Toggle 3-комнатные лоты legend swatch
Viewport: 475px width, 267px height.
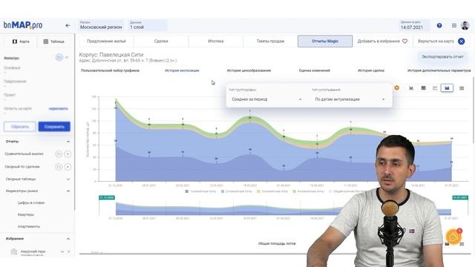(259, 191)
